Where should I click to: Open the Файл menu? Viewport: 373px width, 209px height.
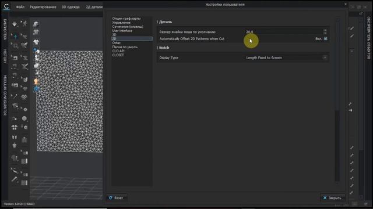point(20,7)
